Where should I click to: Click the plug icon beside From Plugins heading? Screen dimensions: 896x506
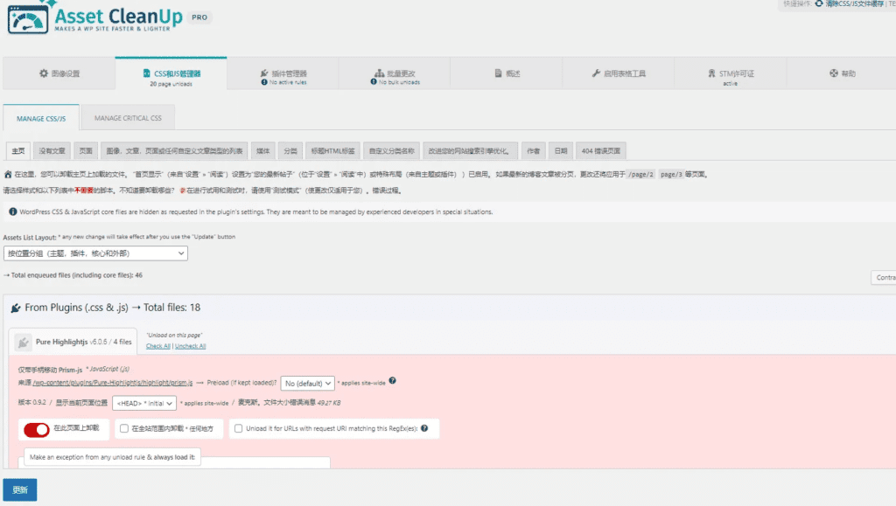[16, 308]
